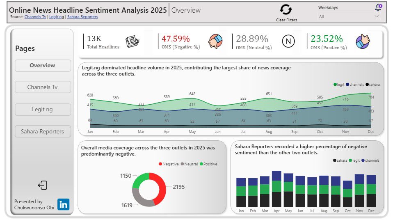Click the Apr stacked bar
This screenshot has width=393, height=220.
(x=276, y=189)
